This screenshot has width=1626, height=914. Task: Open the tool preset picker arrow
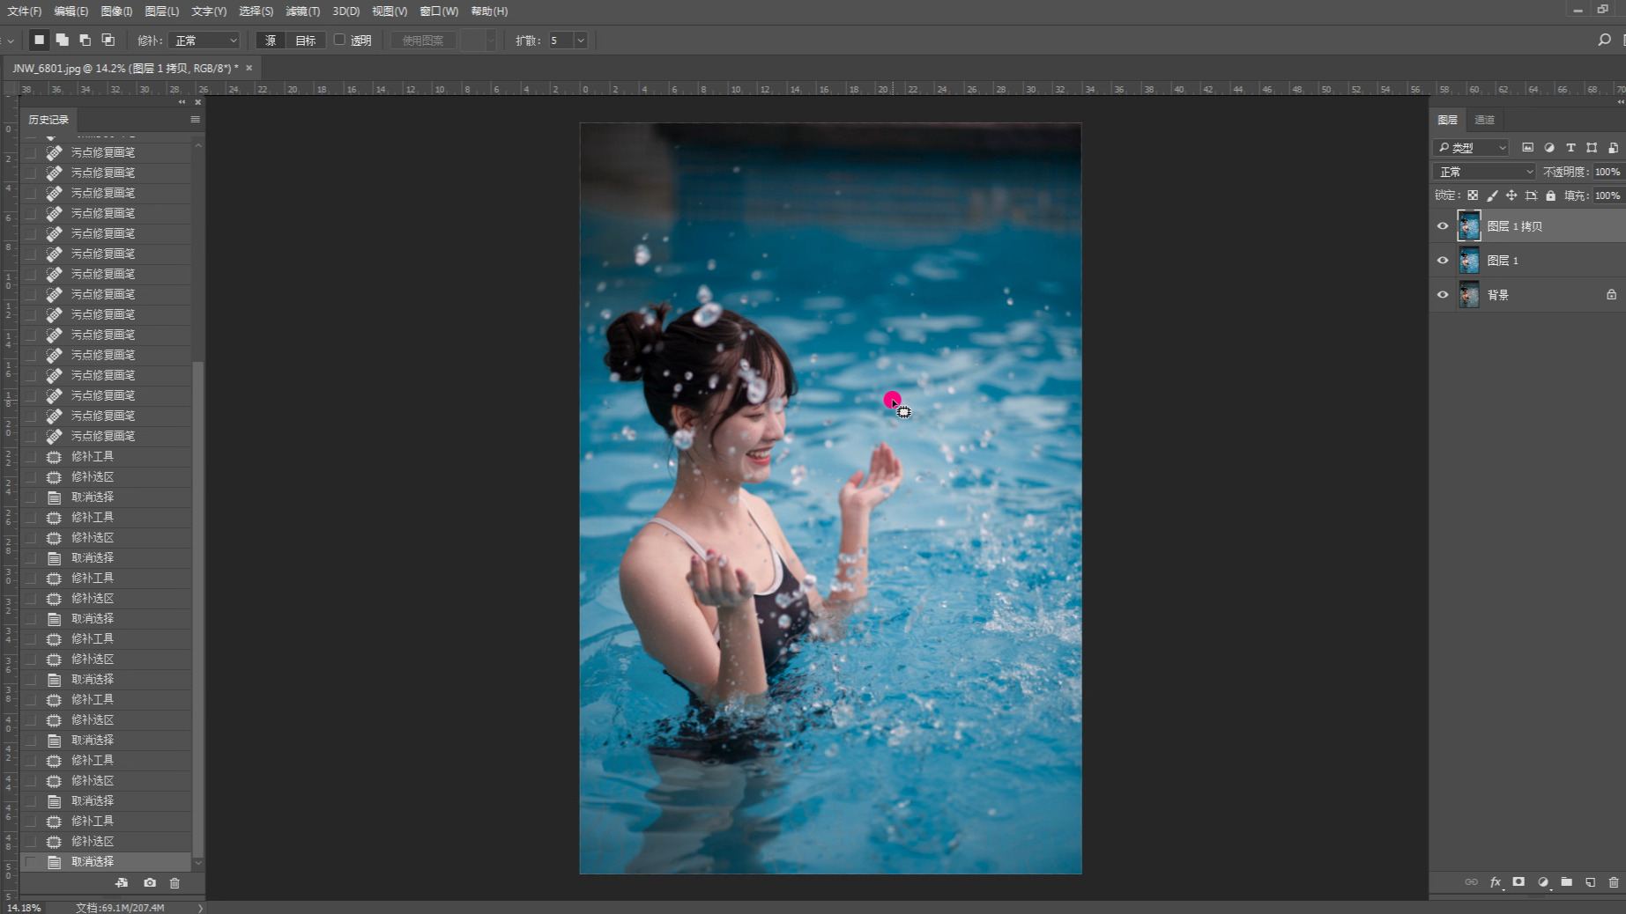click(x=10, y=41)
